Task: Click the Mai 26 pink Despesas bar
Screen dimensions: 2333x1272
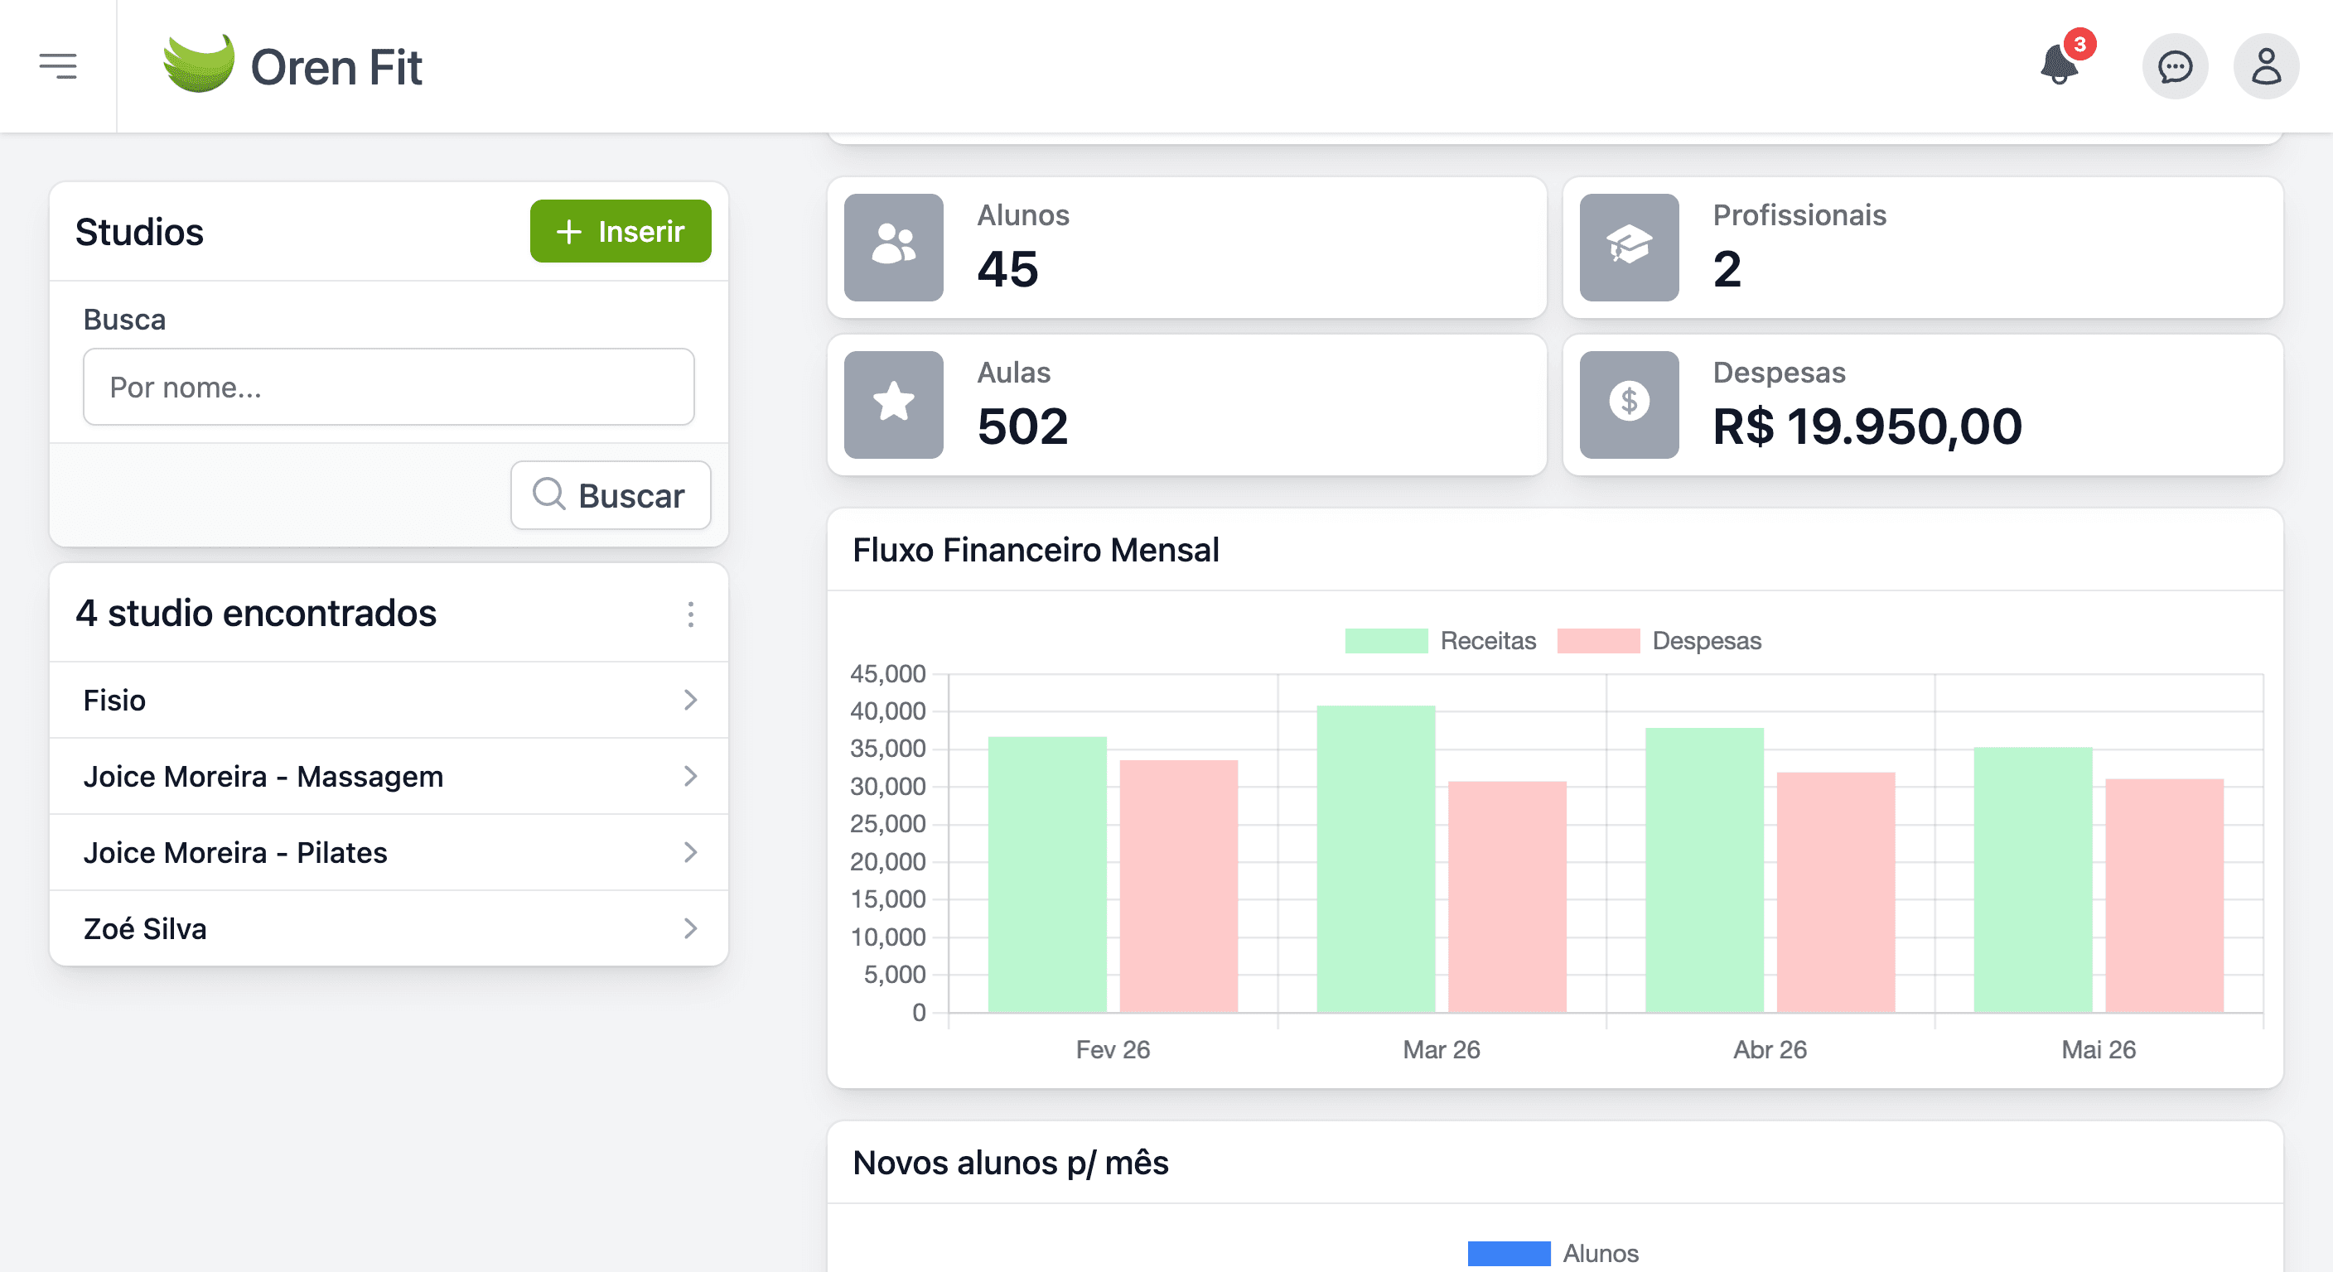Action: [x=2165, y=894]
